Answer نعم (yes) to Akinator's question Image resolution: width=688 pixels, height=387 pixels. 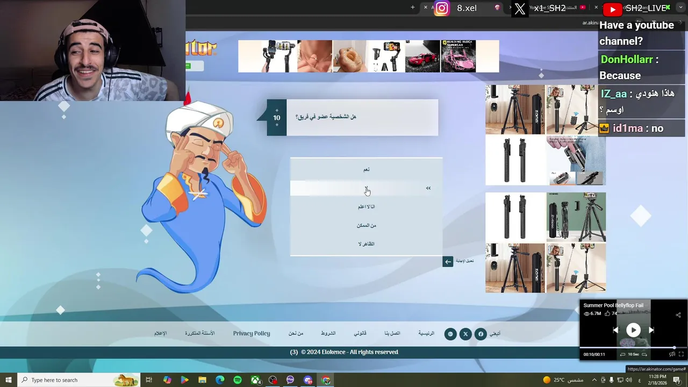[366, 169]
